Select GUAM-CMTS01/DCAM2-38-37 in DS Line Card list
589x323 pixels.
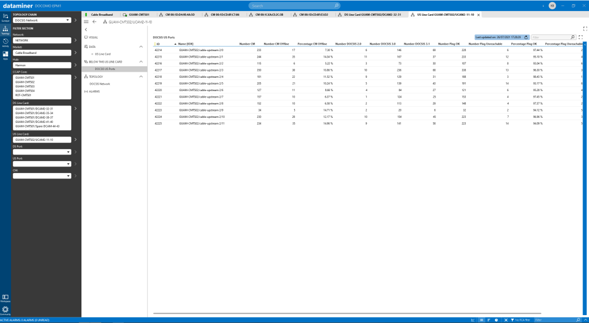point(34,118)
